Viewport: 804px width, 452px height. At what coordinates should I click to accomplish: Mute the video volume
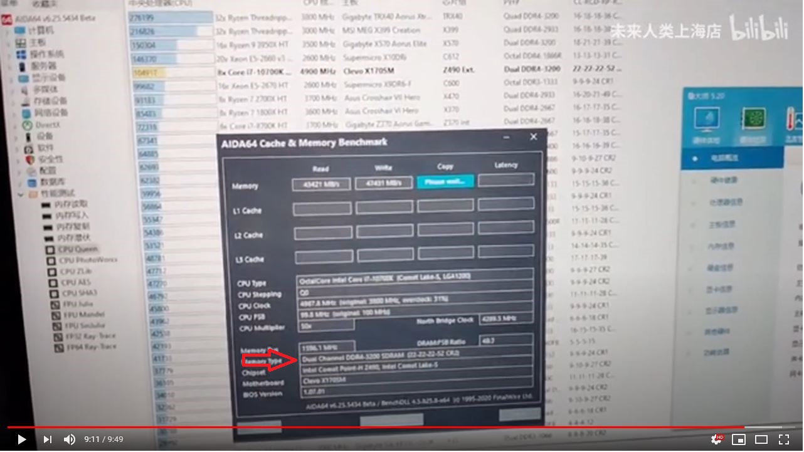(70, 439)
